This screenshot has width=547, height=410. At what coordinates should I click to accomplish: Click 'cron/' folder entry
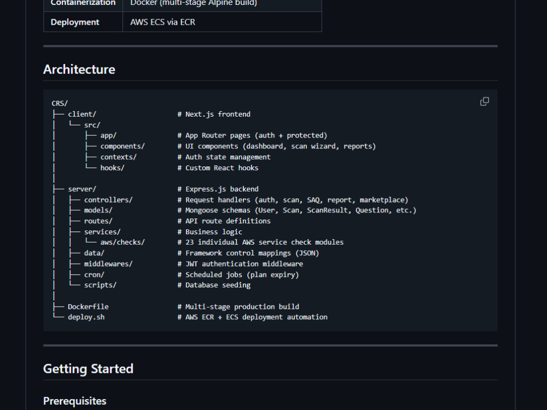click(94, 275)
